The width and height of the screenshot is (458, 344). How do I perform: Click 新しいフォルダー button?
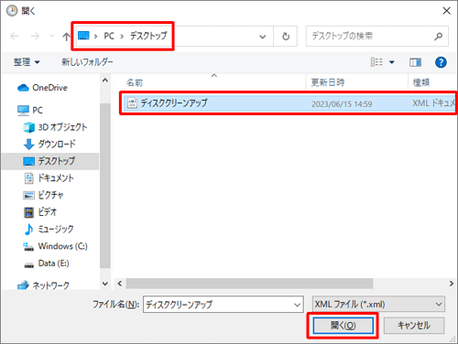(x=87, y=62)
